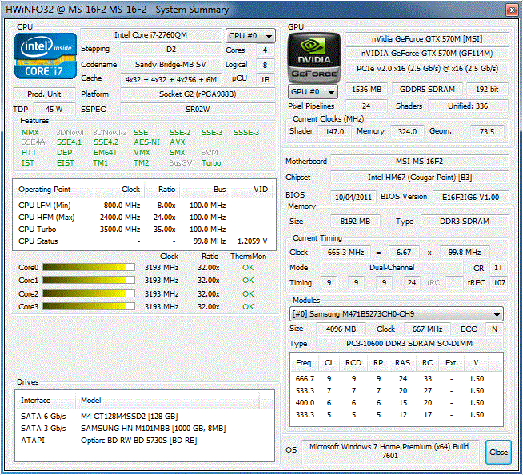Click the 45 W TDP value

[54, 109]
